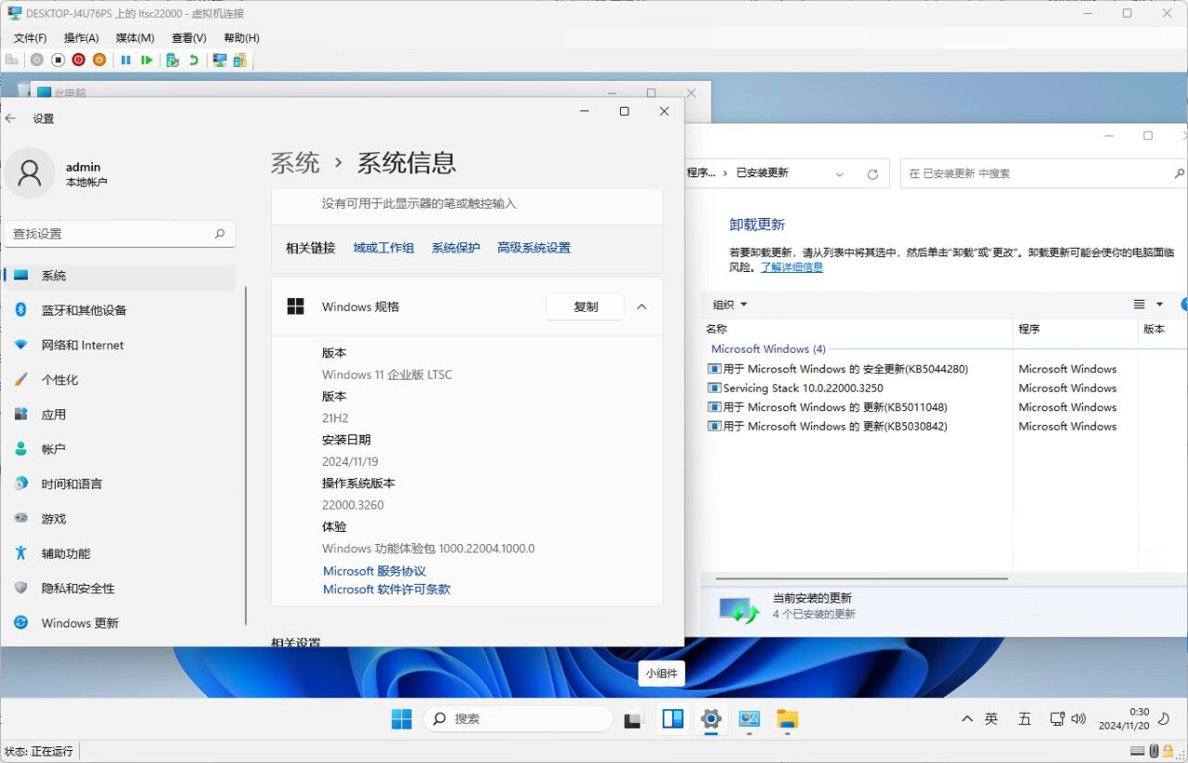Click the Reset (green play) toolbar icon

point(147,60)
